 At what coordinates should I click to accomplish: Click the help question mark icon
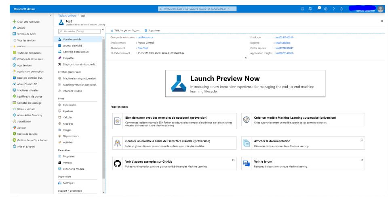pos(334,9)
